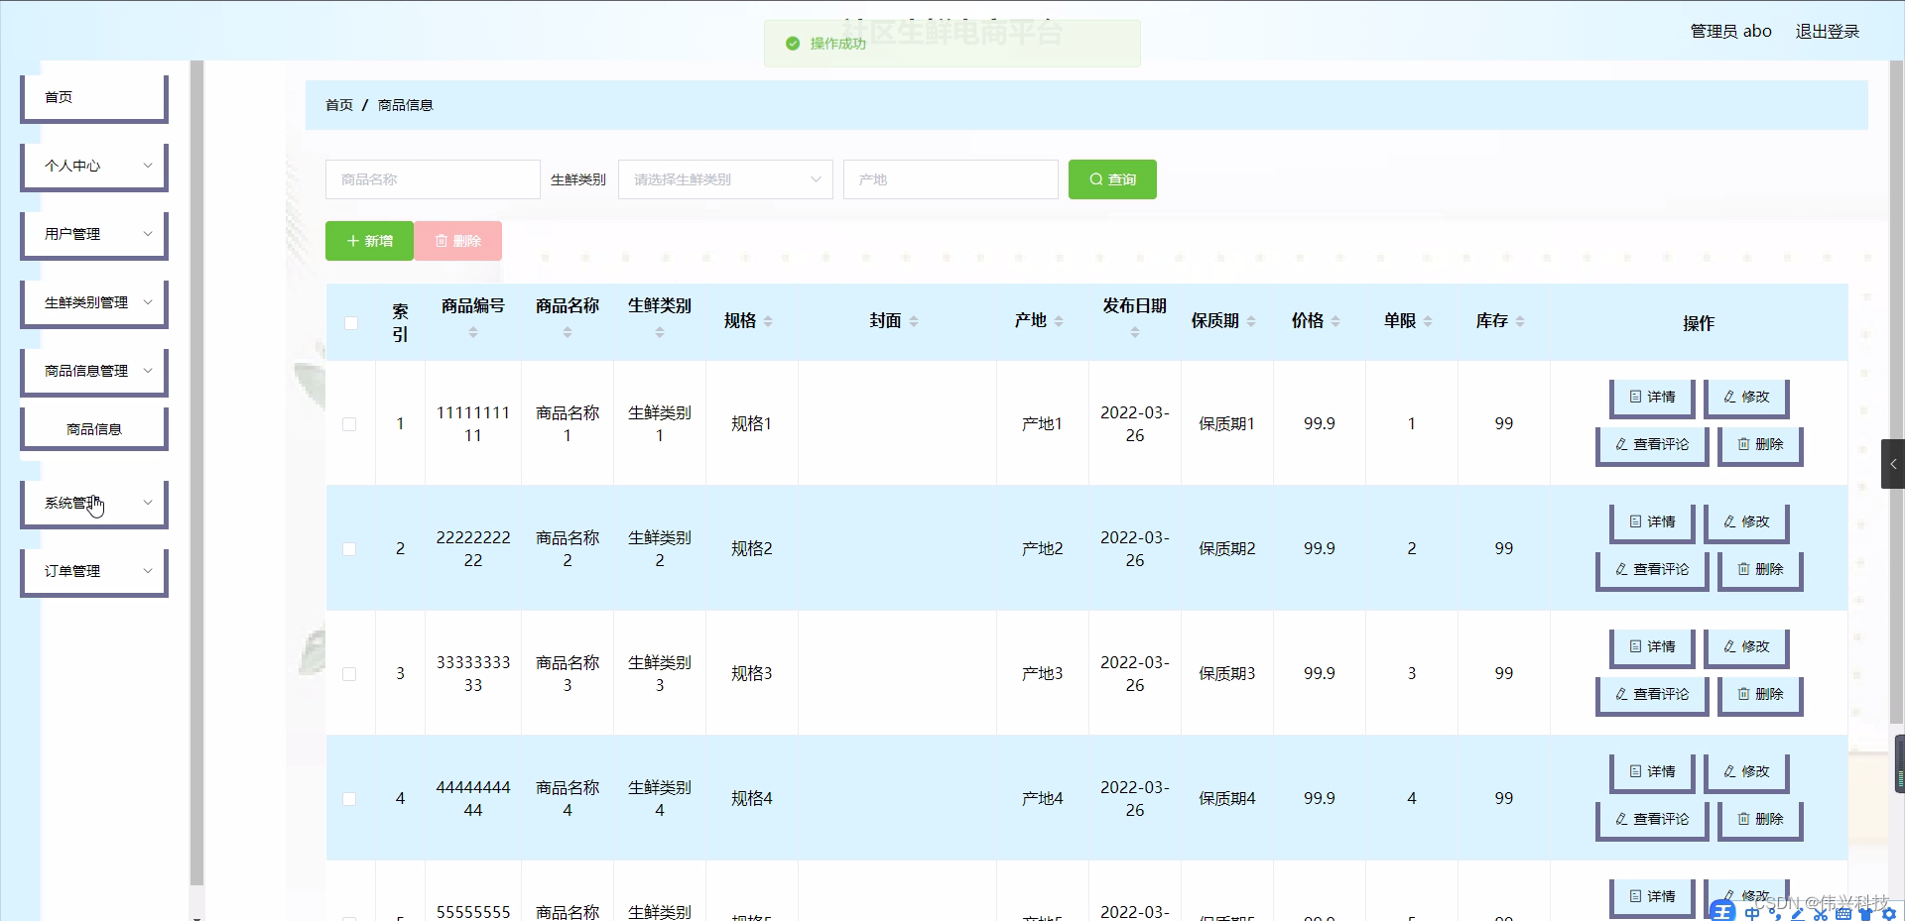Expand the 生鲜类别管理 sidebar menu
The image size is (1905, 921).
coord(94,303)
